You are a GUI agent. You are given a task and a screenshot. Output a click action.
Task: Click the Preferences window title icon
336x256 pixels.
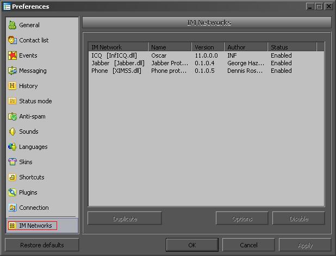7,7
